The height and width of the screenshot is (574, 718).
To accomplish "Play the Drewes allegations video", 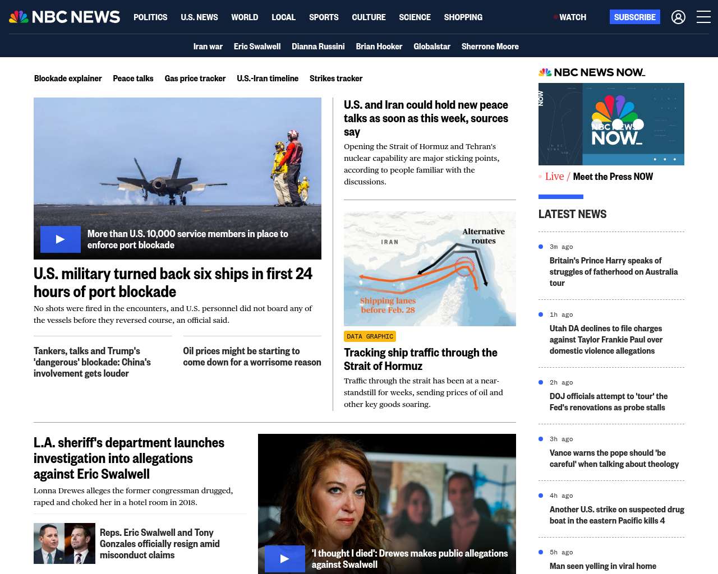I will [x=285, y=559].
